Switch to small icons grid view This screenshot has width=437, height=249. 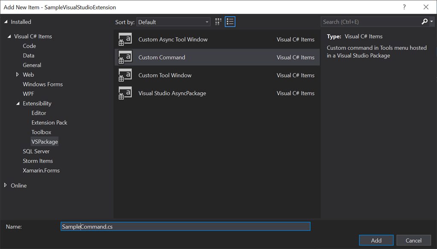pyautogui.click(x=218, y=22)
